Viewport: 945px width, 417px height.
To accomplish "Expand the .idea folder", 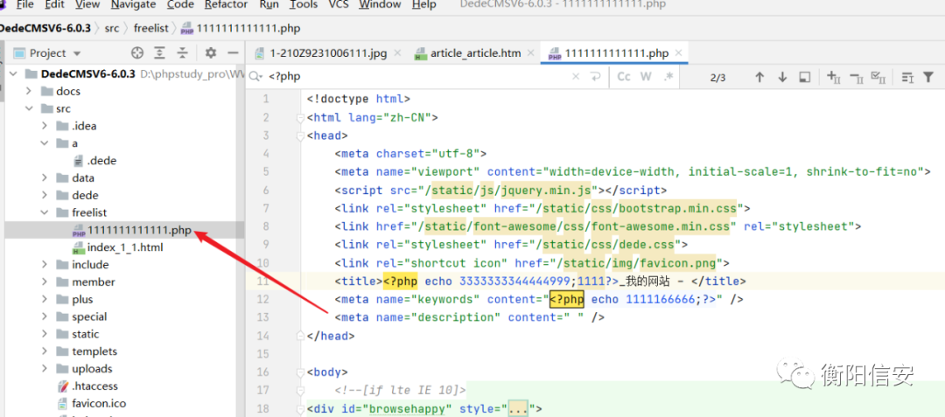I will [x=45, y=127].
